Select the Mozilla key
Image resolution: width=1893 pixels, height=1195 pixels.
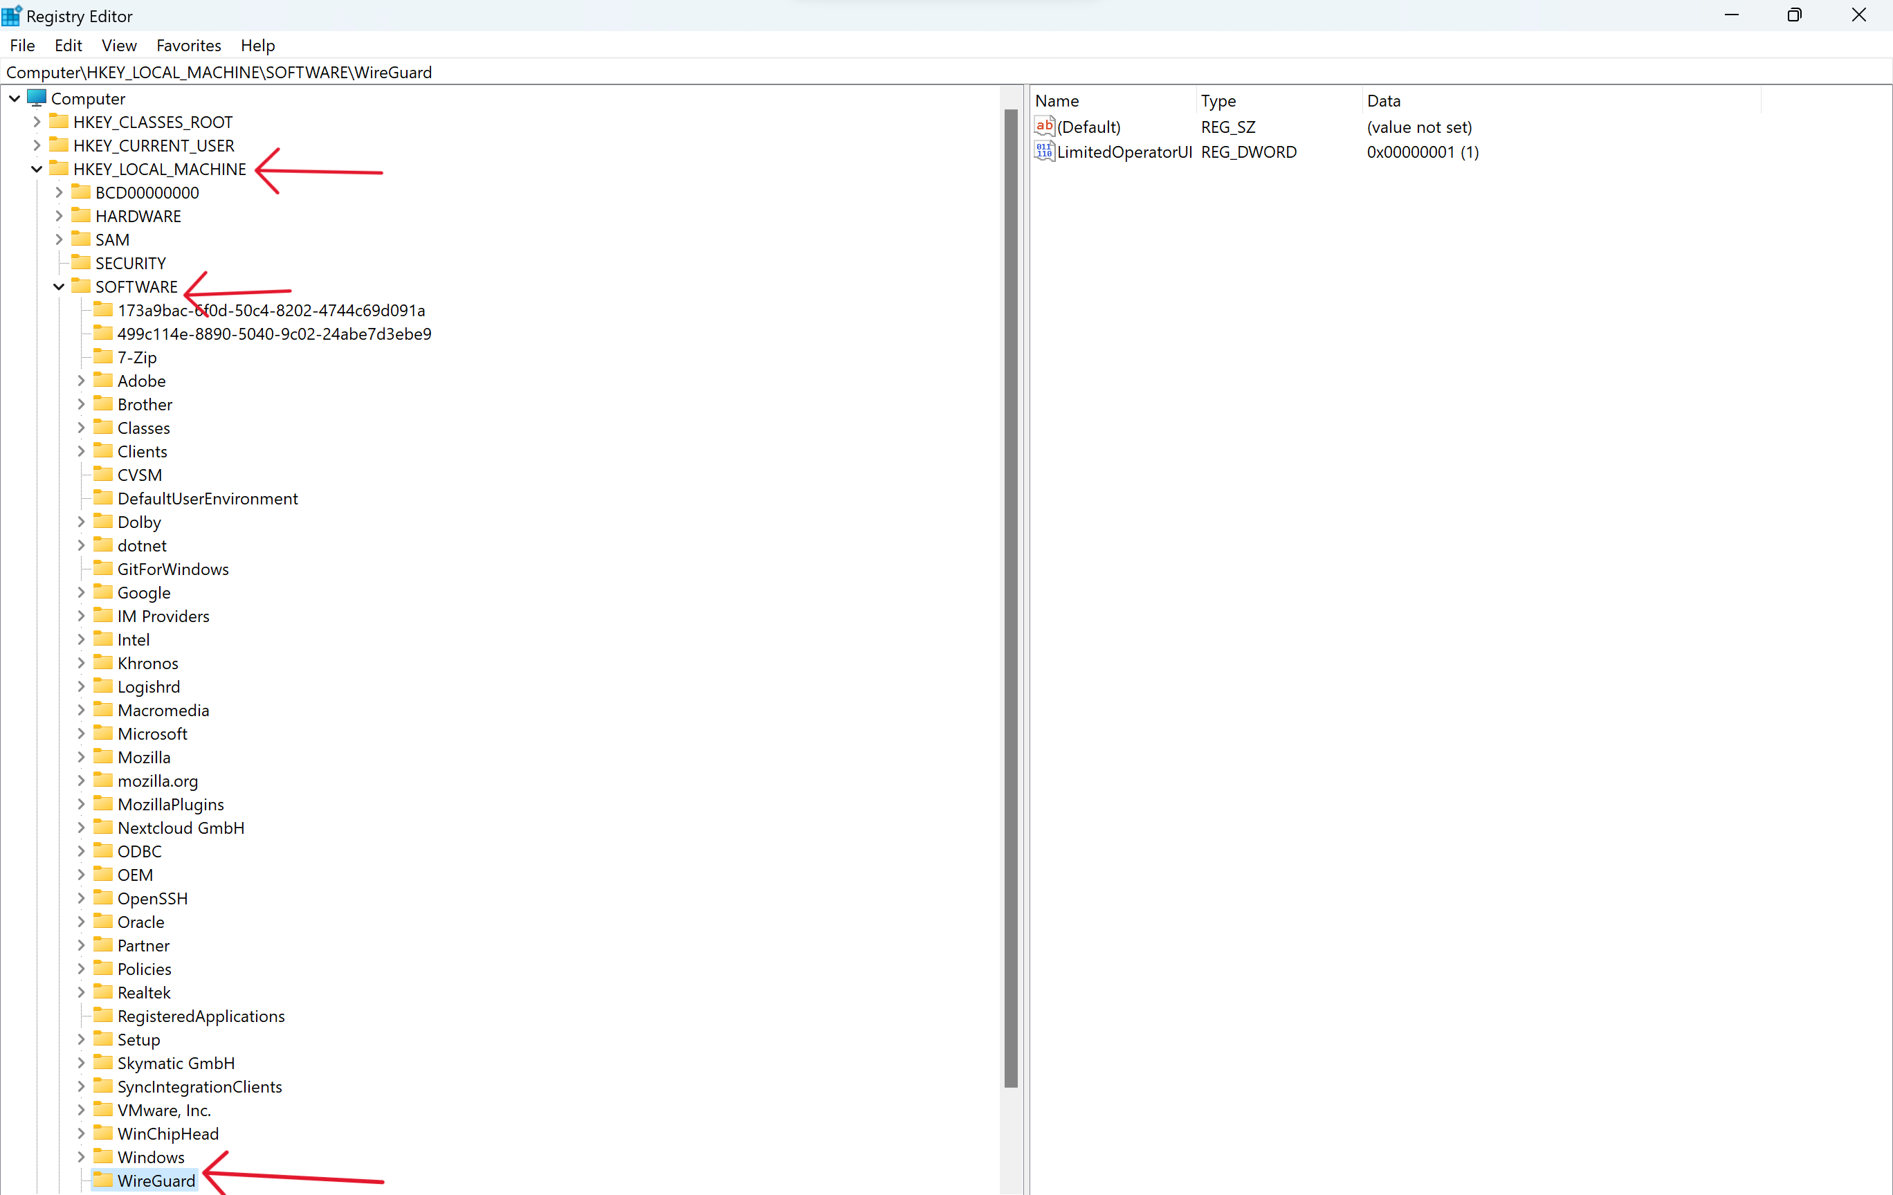(x=144, y=757)
